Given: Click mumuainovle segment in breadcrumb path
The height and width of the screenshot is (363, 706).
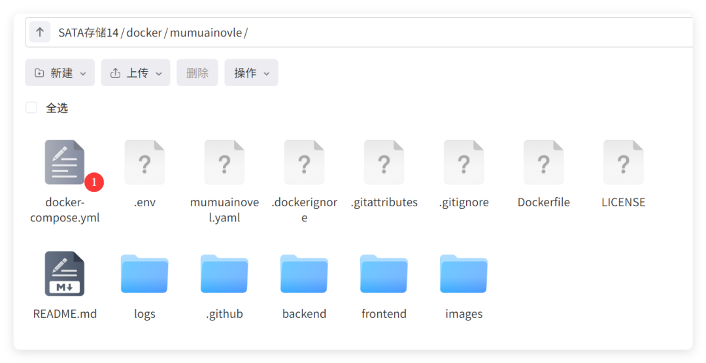Looking at the screenshot, I should pyautogui.click(x=206, y=33).
